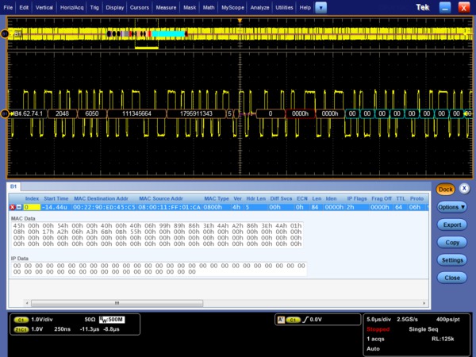Image resolution: width=476 pixels, height=357 pixels.
Task: Click the Export button
Action: point(452,225)
